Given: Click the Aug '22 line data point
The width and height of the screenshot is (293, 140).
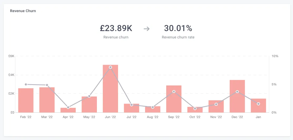Looking at the screenshot, I should pos(153,107).
